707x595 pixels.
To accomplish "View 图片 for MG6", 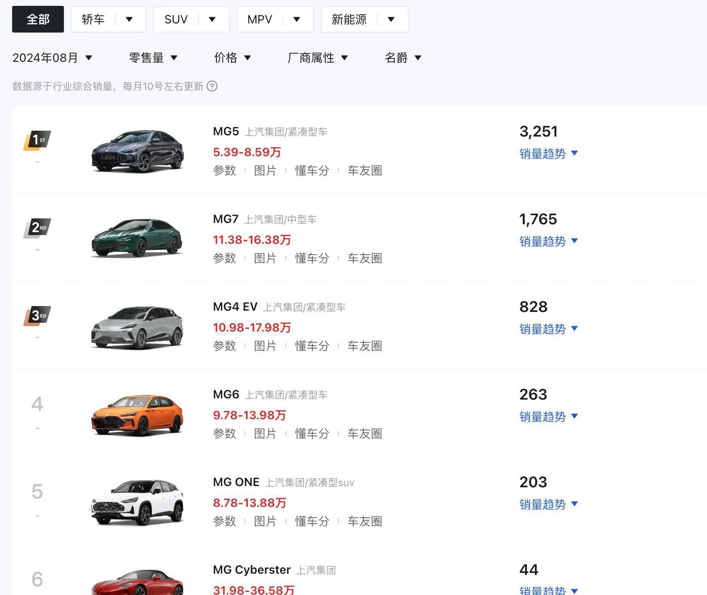I will point(265,433).
